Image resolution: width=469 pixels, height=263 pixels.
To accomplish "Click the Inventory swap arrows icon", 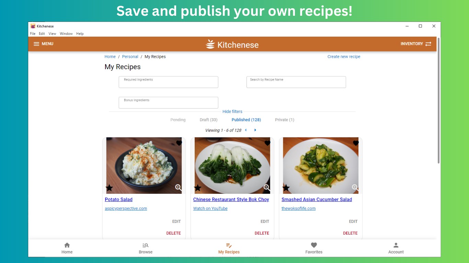I will [428, 44].
